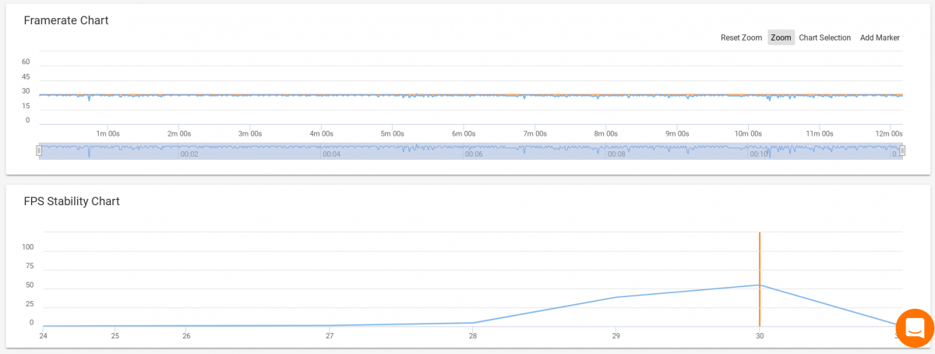Open the orange chat support widget
This screenshot has width=935, height=354.
click(x=915, y=328)
